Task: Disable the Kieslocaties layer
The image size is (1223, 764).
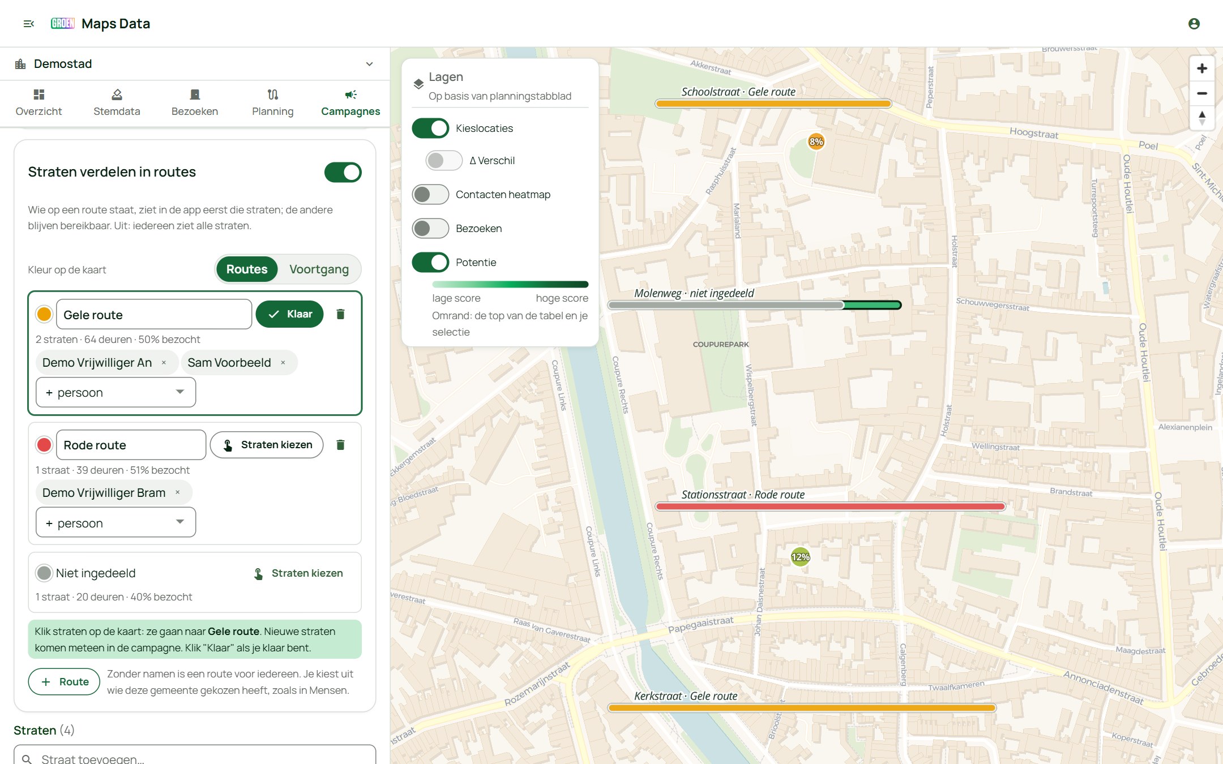Action: coord(430,128)
